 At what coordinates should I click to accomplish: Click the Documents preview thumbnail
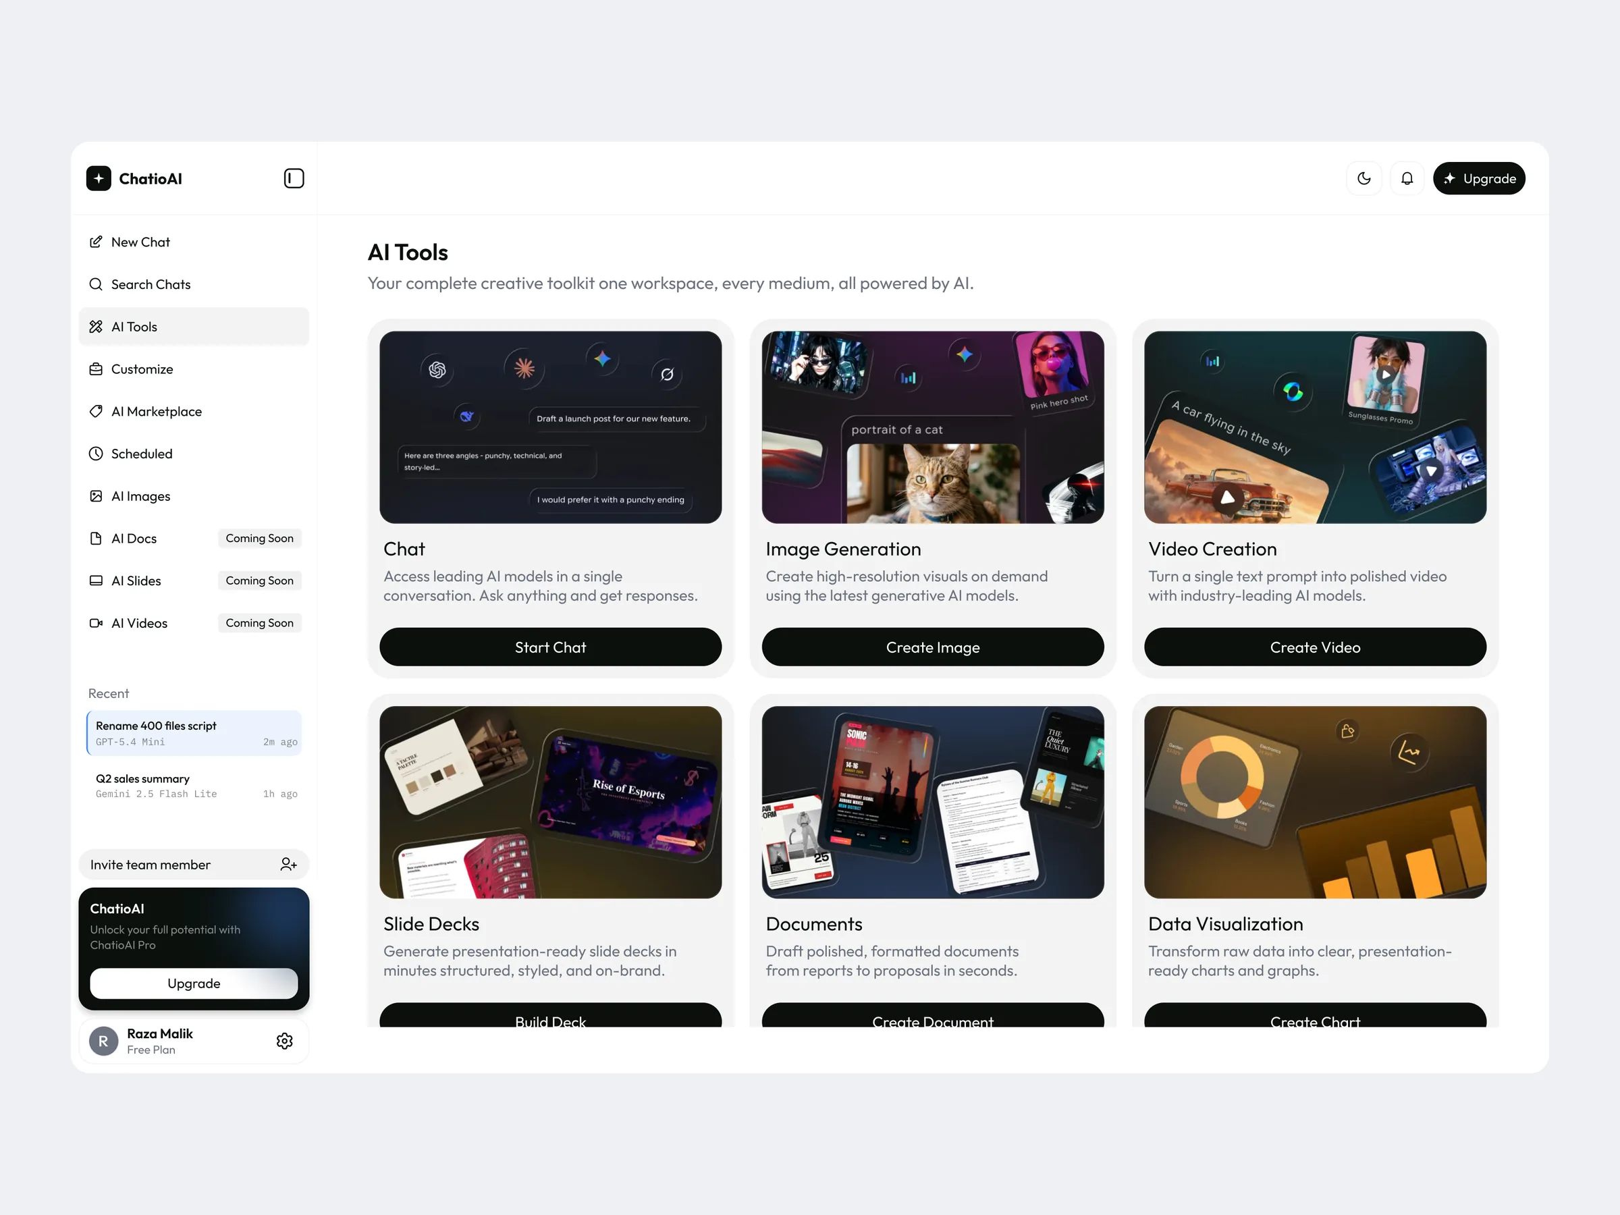(x=933, y=803)
